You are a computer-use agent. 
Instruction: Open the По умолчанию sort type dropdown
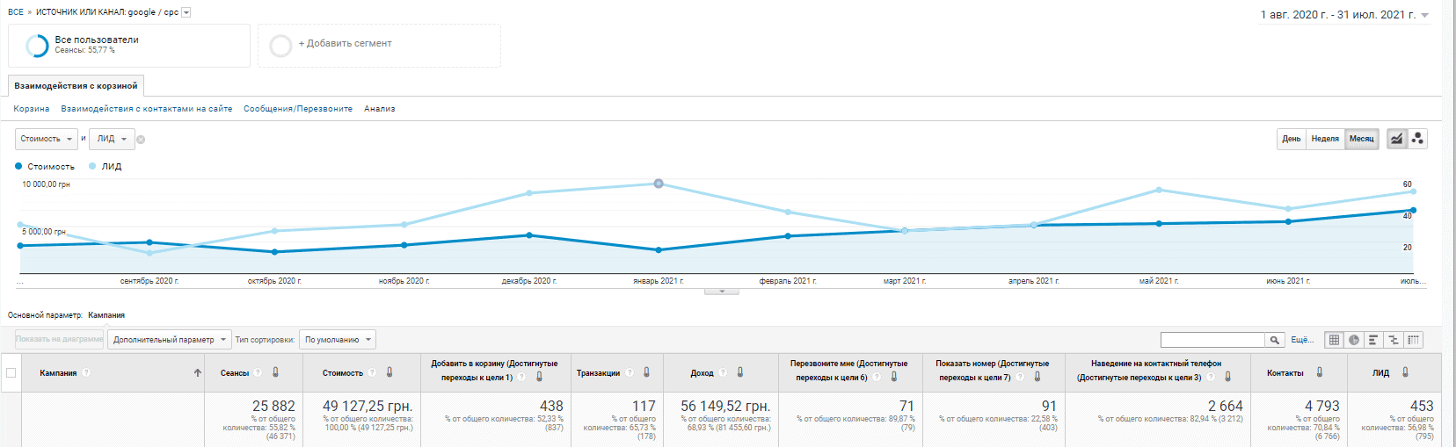[338, 340]
